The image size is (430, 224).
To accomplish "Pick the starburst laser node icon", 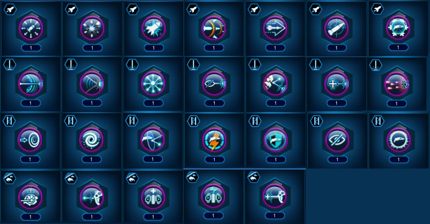I will (153, 83).
